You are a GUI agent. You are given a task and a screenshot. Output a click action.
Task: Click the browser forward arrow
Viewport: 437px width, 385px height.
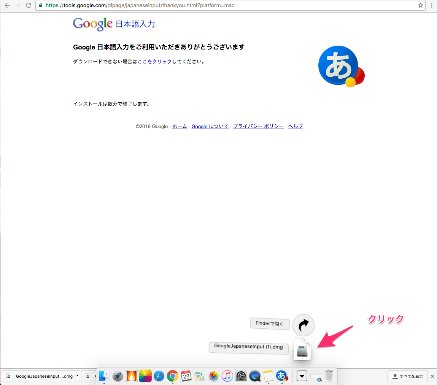[18, 5]
